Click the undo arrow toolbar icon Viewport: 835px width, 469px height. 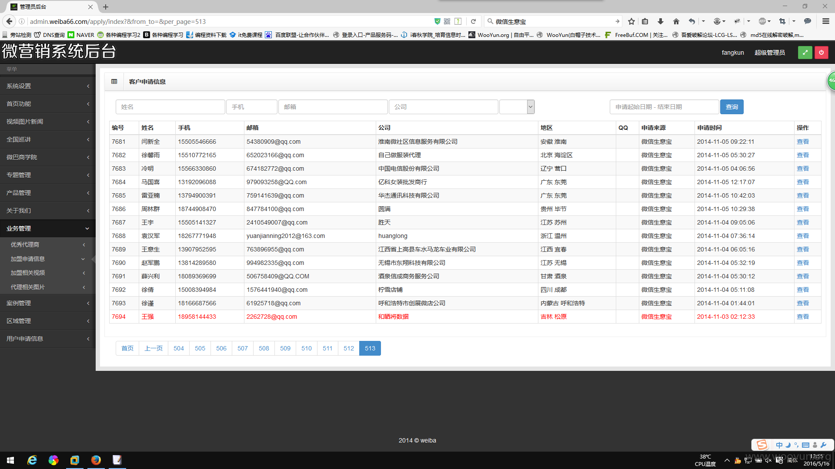(691, 21)
